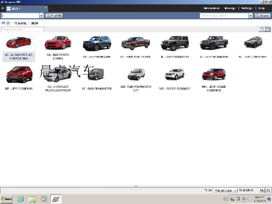Image resolution: width=272 pixels, height=204 pixels.
Task: Open the file explorer folder in taskbar
Action: coord(32,199)
